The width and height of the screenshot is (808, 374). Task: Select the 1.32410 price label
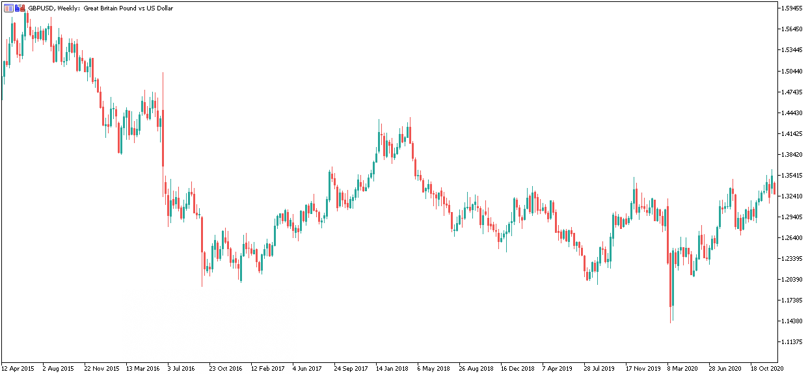(792, 196)
